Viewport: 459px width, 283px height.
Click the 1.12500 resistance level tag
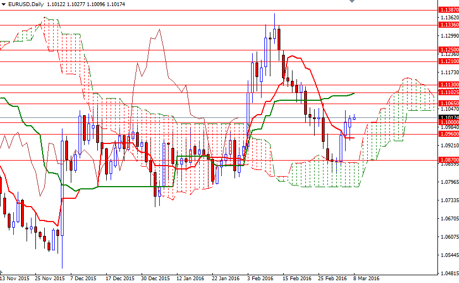[447, 50]
